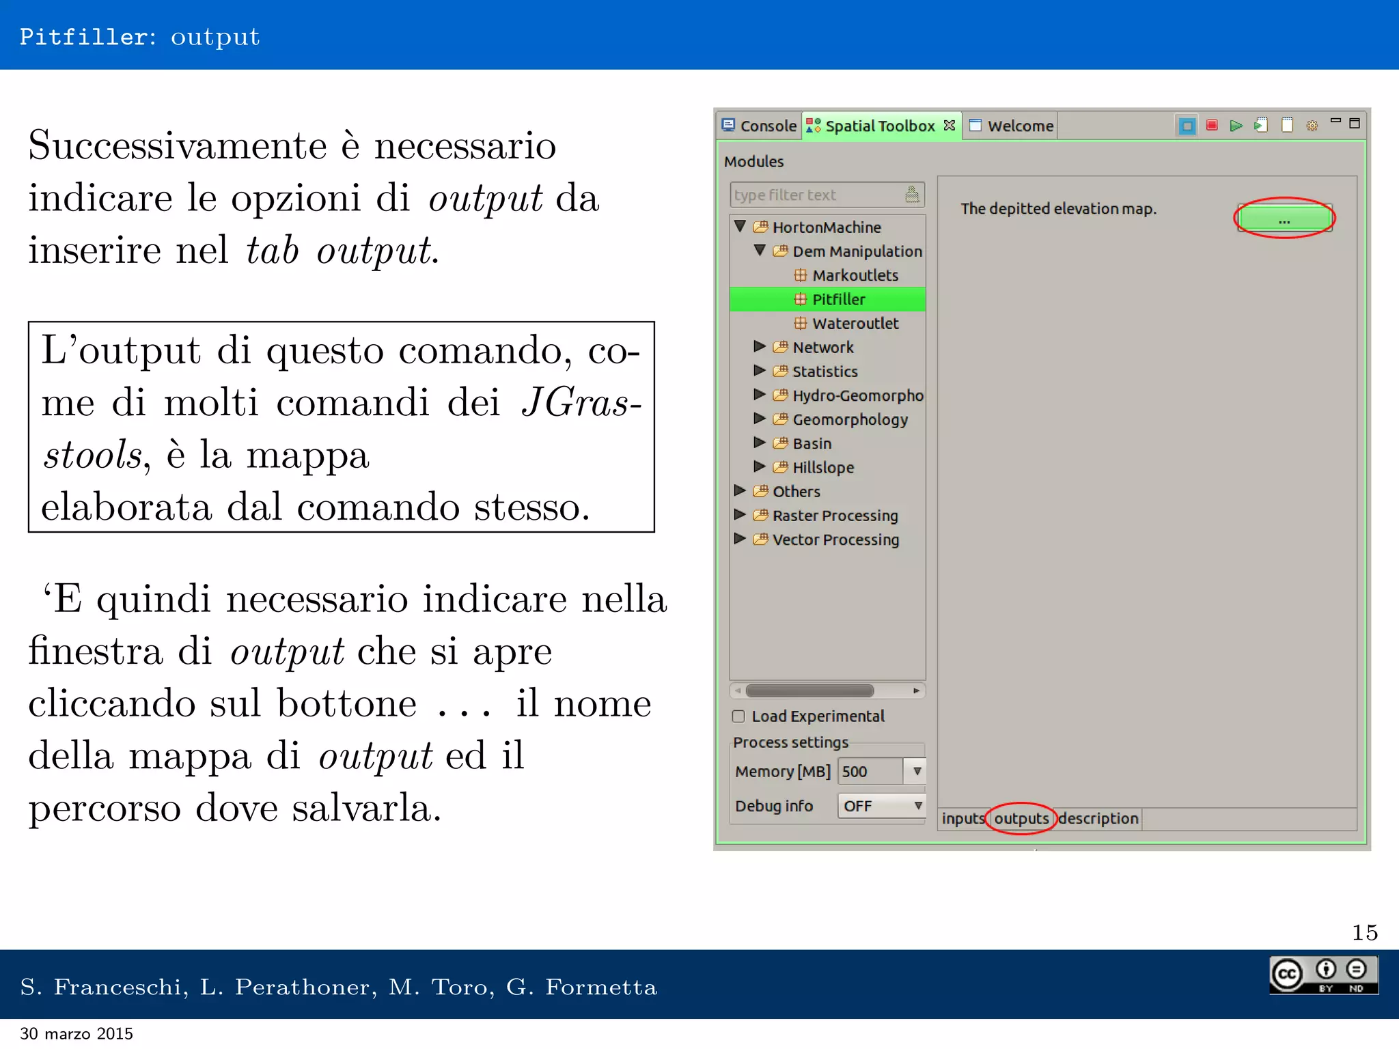Expand the Hydro-Geomorpho tree node
Image resolution: width=1399 pixels, height=1049 pixels.
[x=759, y=394]
